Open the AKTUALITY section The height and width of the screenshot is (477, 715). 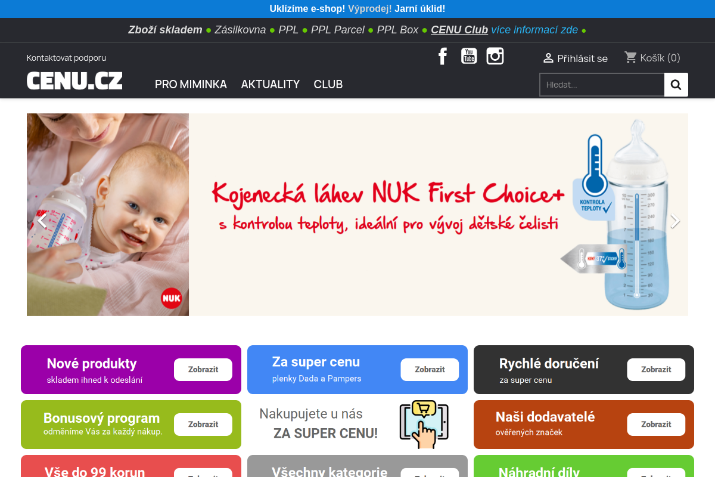[270, 84]
